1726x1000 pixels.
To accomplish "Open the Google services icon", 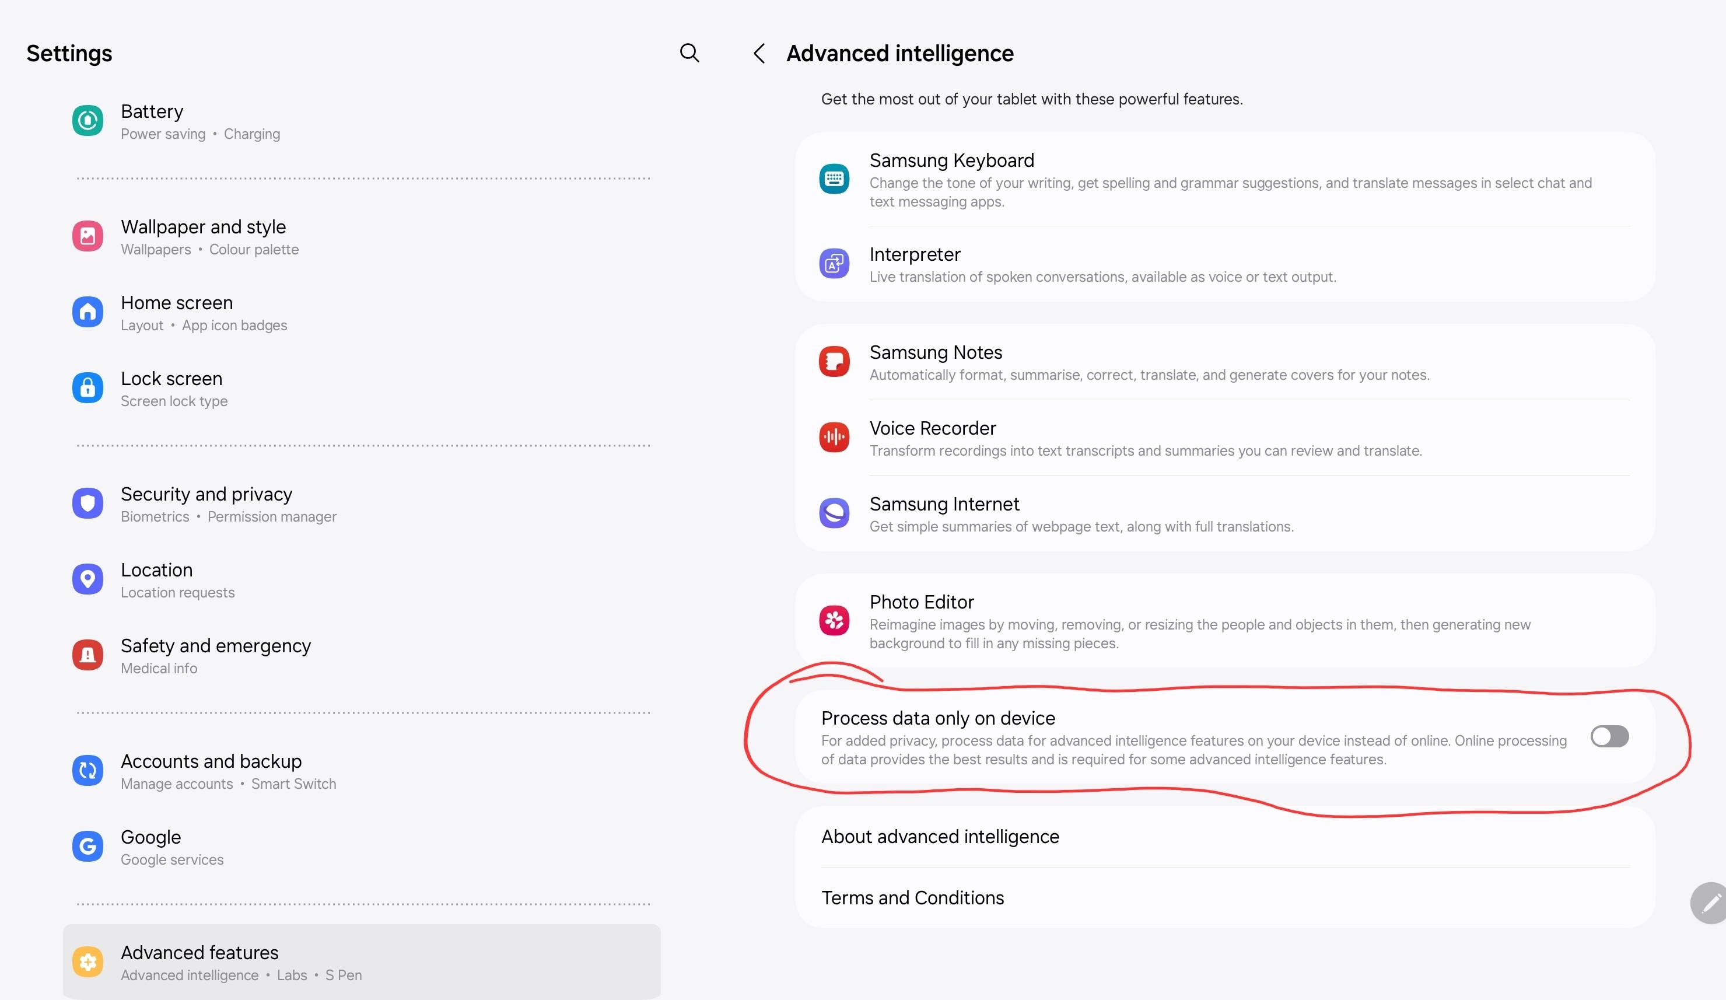I will coord(87,847).
